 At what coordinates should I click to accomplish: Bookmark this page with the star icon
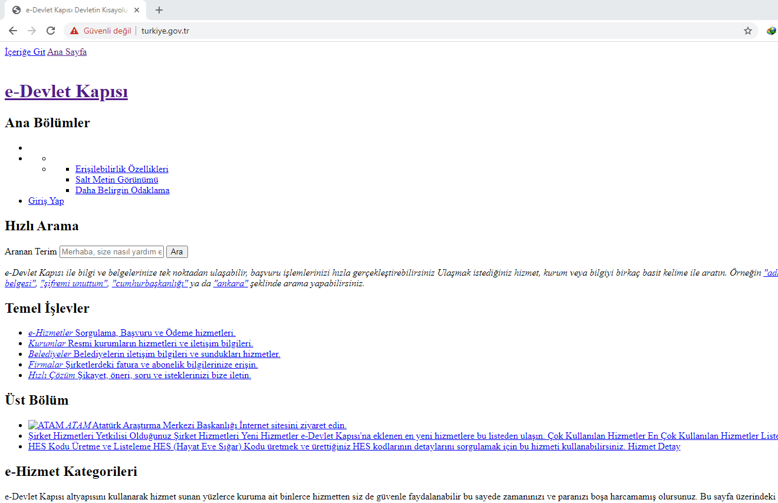(x=748, y=31)
